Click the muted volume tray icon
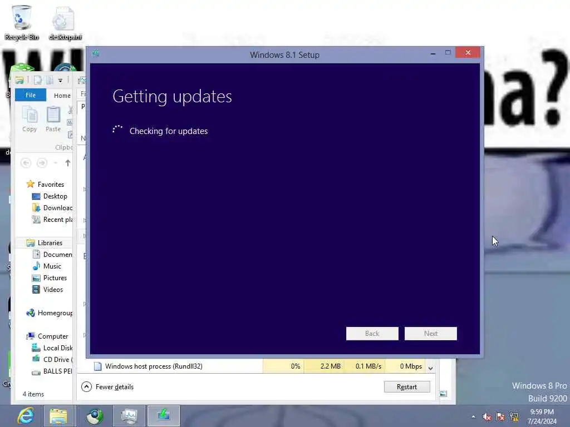 pyautogui.click(x=487, y=416)
